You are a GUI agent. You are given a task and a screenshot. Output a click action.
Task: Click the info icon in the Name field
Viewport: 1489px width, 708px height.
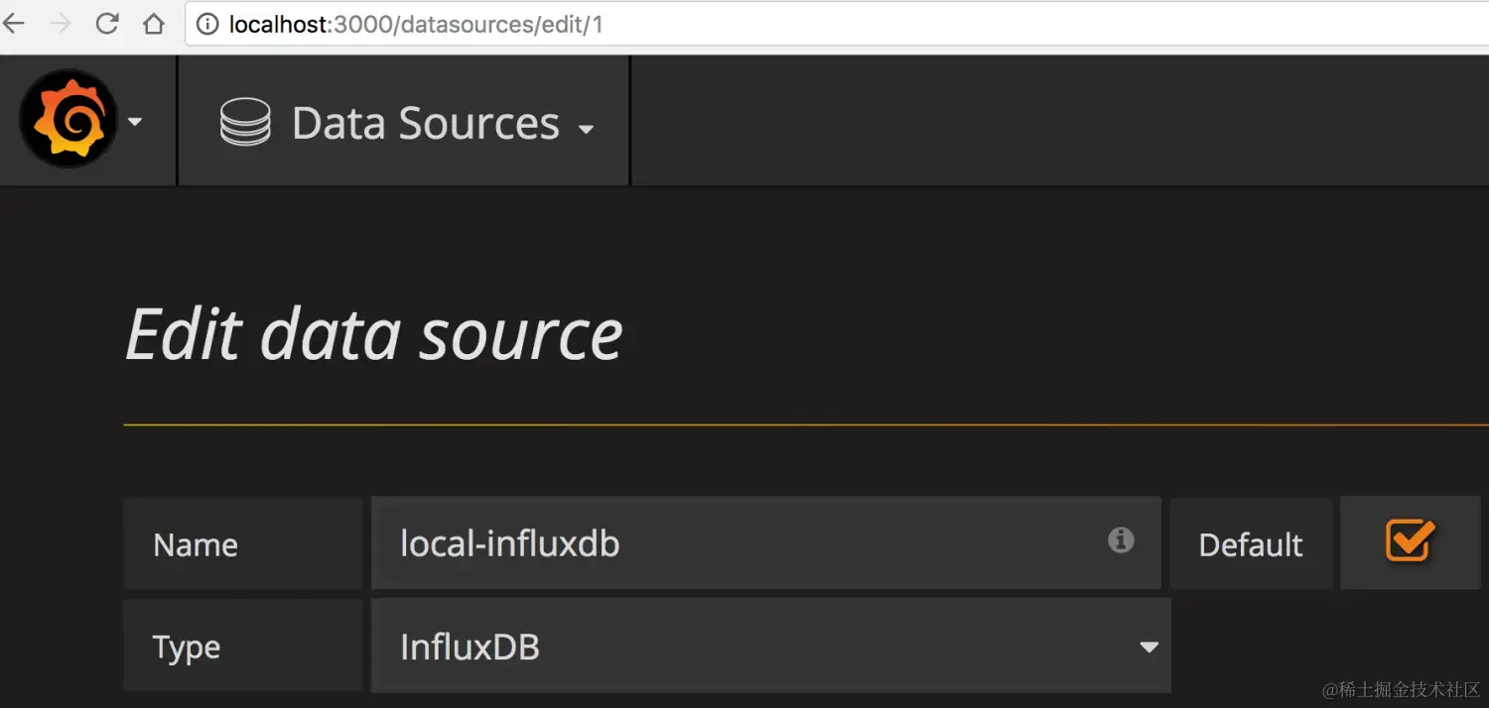click(x=1121, y=539)
